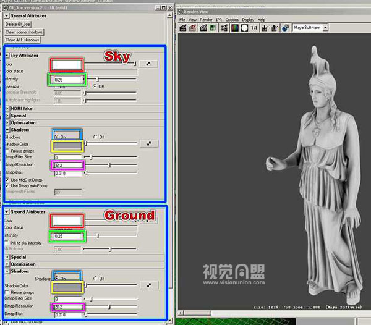Screen dimensions: 371x325
Task: Set Render View to 1:1 real size
Action: pyautogui.click(x=254, y=28)
